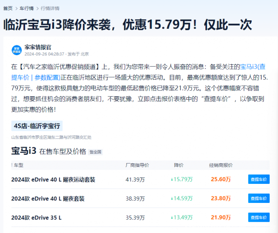
Task: Click the 14.59万 price drop arrow
Action: coord(171,199)
